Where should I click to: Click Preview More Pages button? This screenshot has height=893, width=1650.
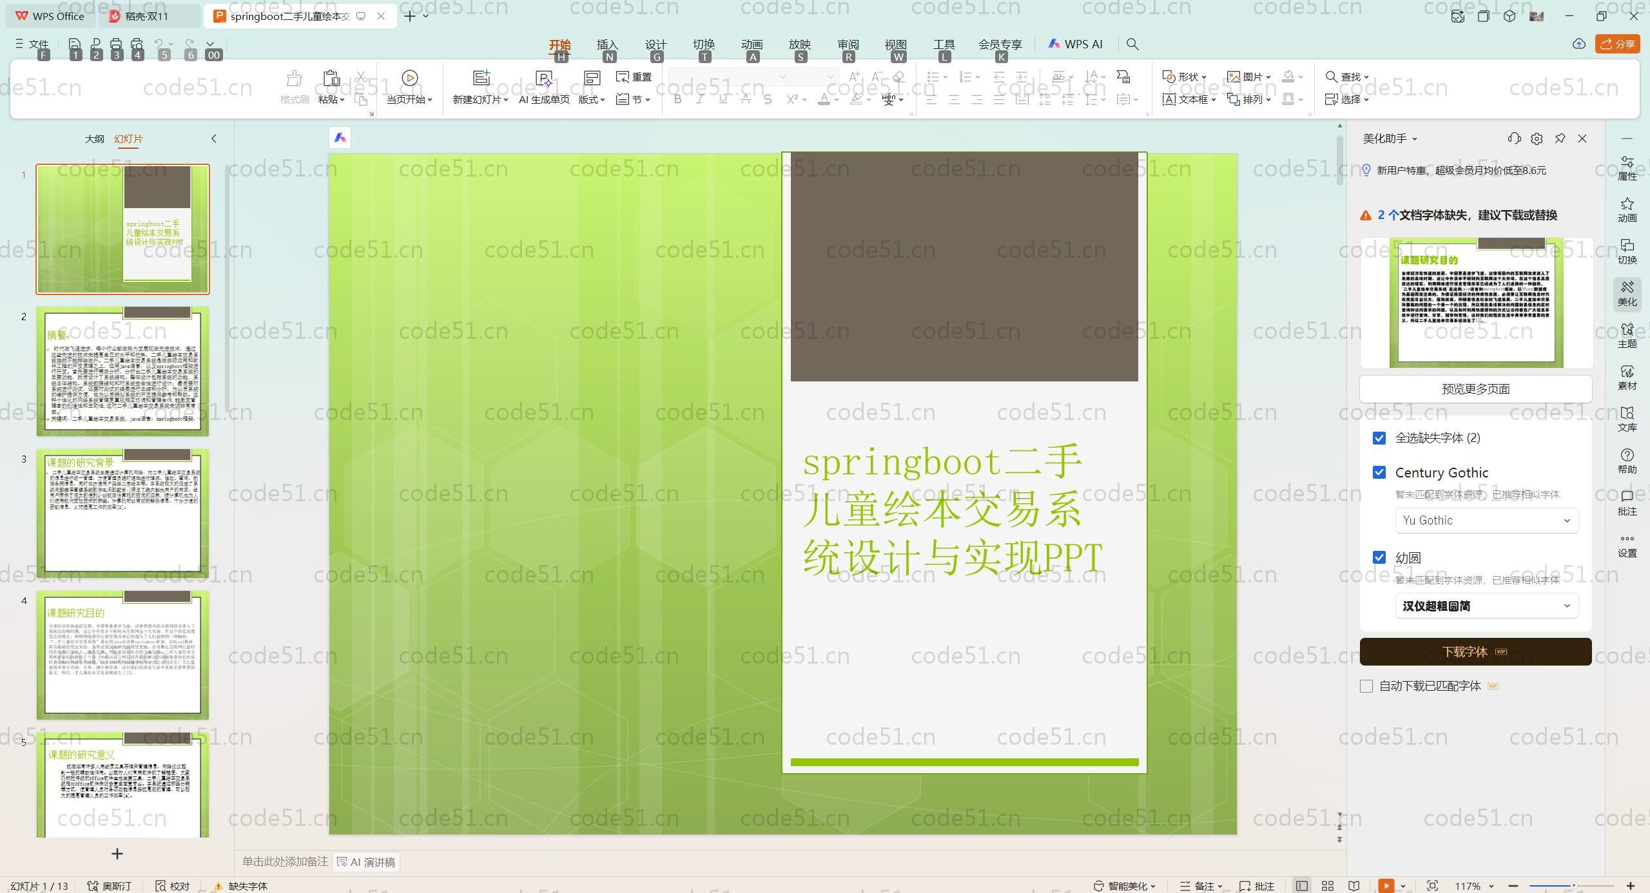[x=1475, y=389]
